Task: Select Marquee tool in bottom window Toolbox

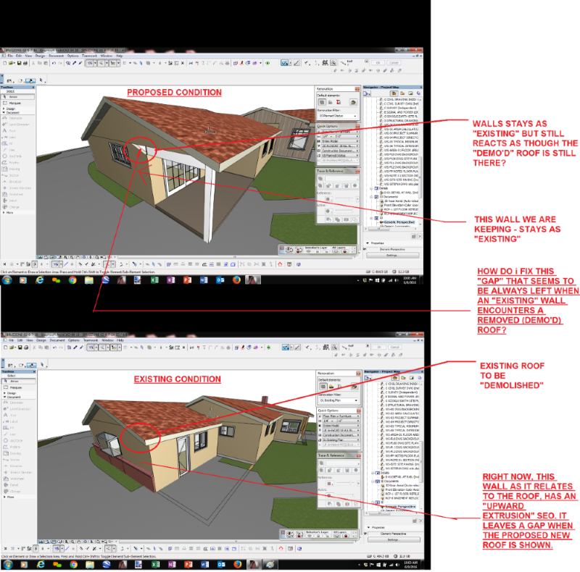Action: (x=18, y=387)
